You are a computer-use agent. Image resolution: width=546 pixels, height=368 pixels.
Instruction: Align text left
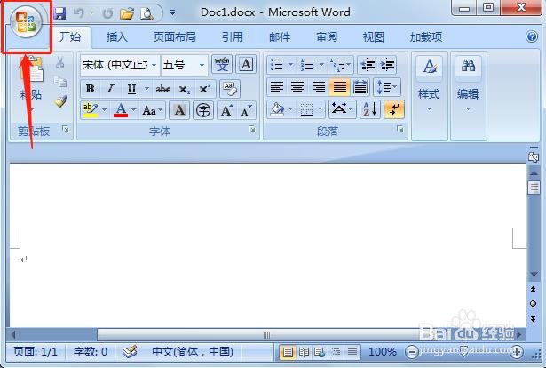(277, 87)
